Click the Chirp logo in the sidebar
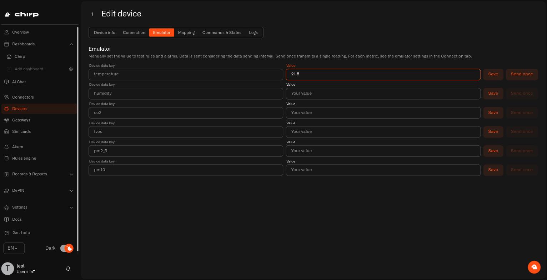Screen dimensions: 547x280 coord(22,15)
